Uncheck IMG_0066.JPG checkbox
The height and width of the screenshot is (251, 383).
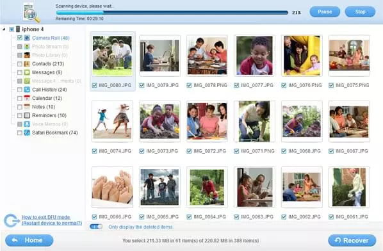tap(94, 217)
